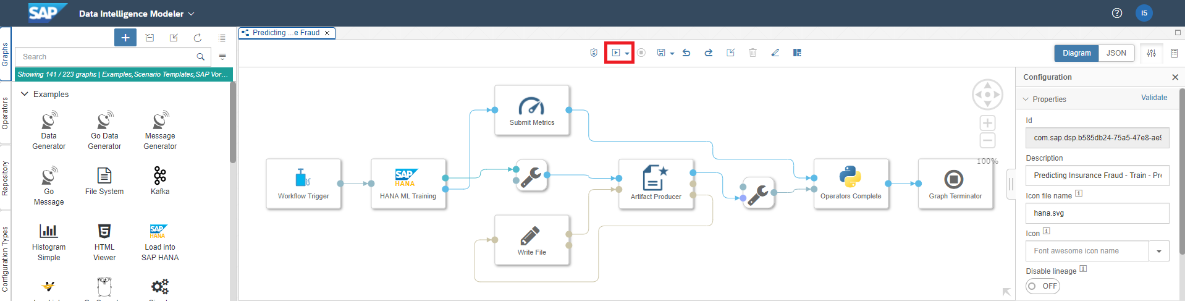Switch to Diagram view
The width and height of the screenshot is (1185, 301).
[x=1076, y=53]
